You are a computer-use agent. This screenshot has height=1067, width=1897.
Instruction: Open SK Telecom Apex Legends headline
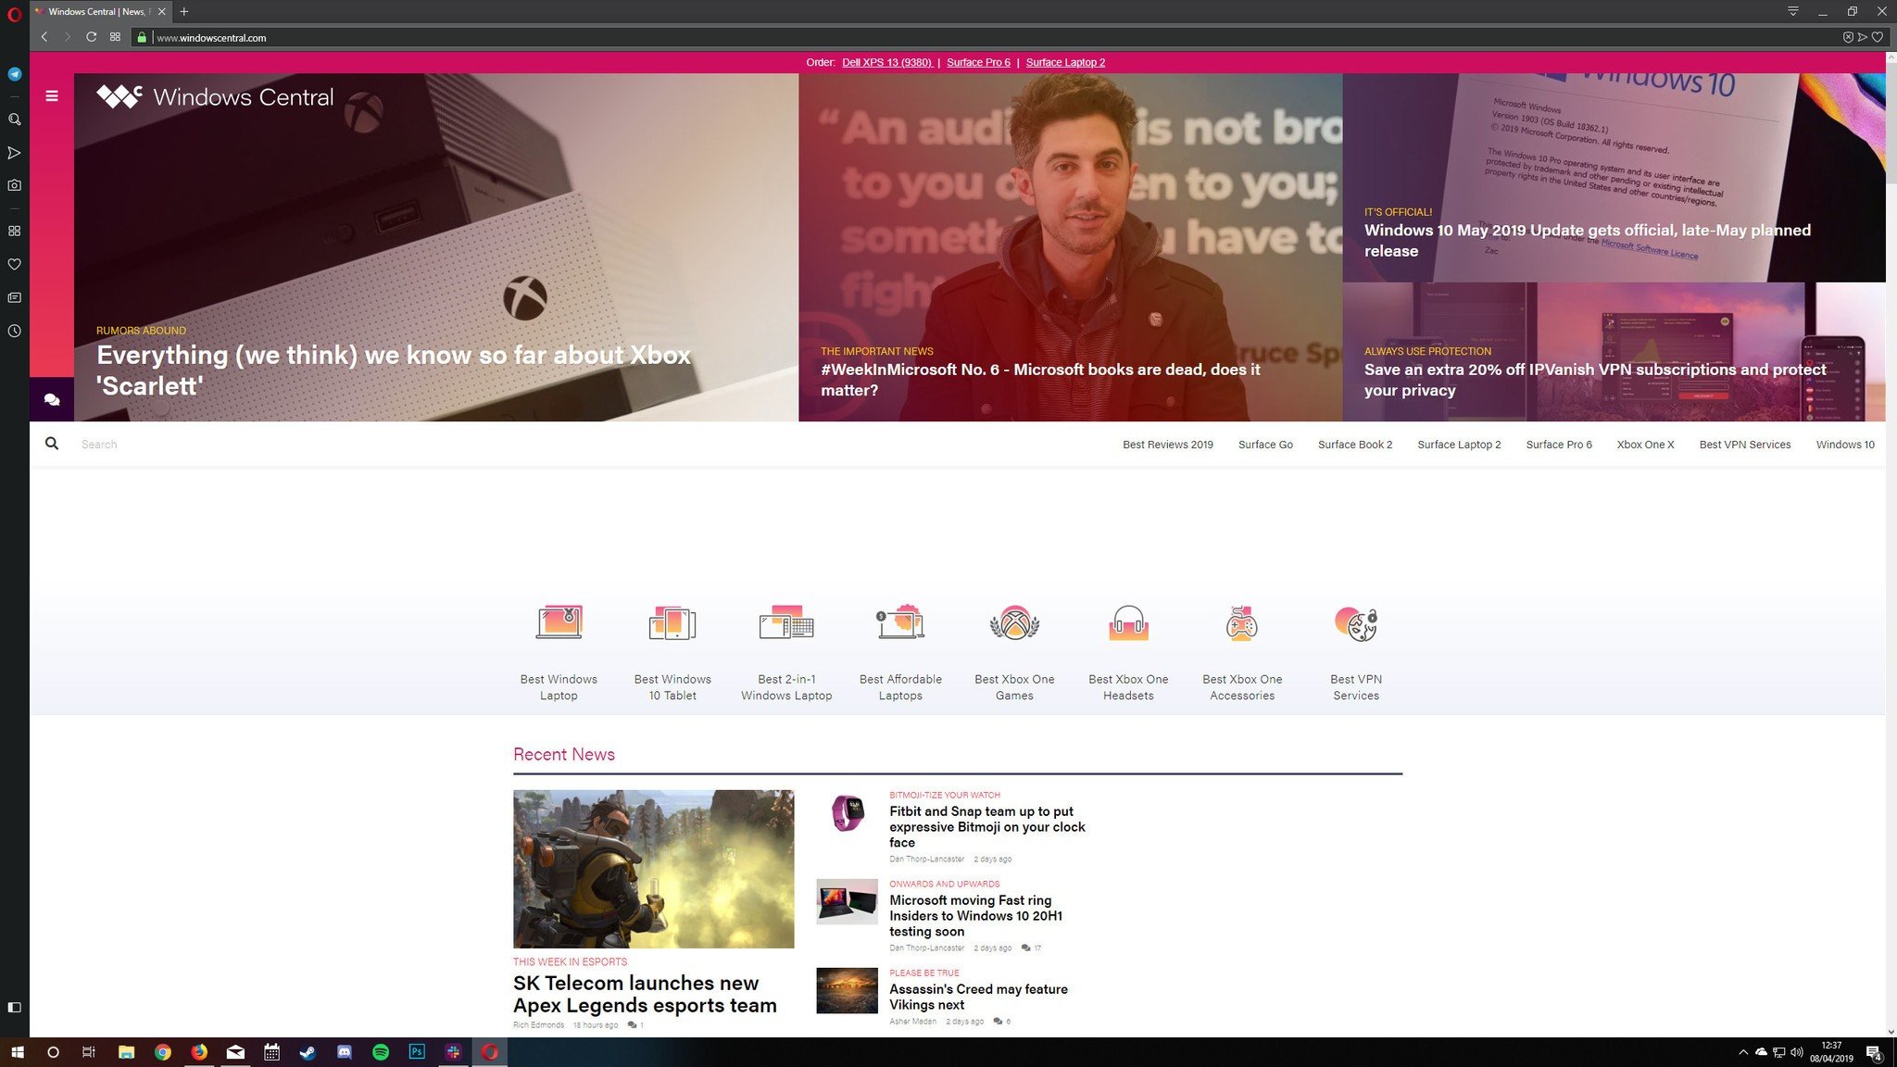click(x=645, y=994)
